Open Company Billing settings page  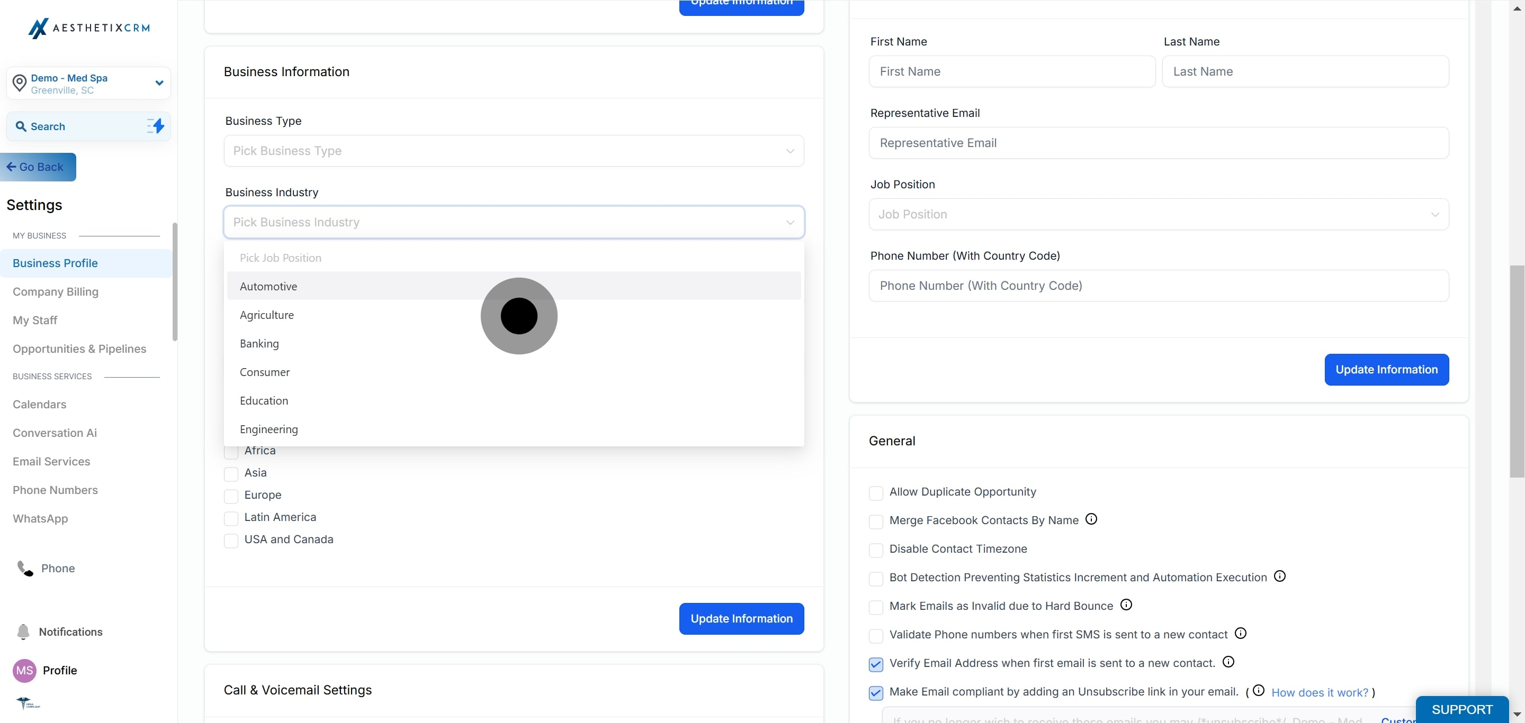point(56,291)
